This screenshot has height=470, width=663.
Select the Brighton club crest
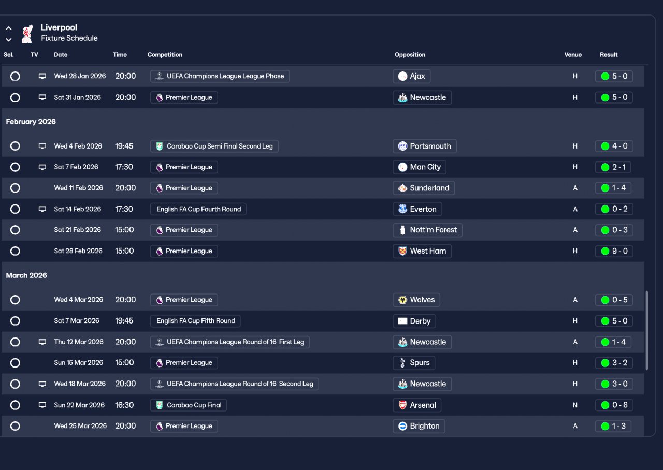point(402,426)
